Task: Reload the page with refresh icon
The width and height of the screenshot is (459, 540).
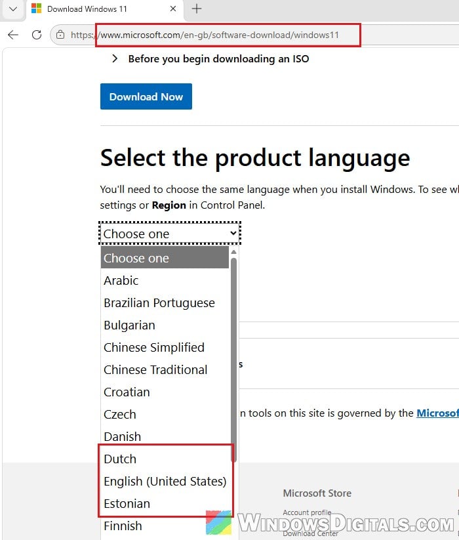Action: click(x=37, y=35)
